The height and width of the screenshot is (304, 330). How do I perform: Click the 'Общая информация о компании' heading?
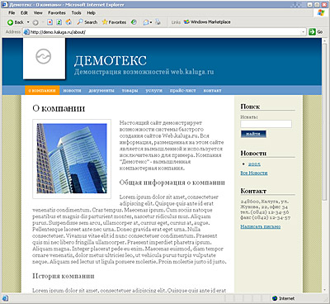click(x=172, y=183)
